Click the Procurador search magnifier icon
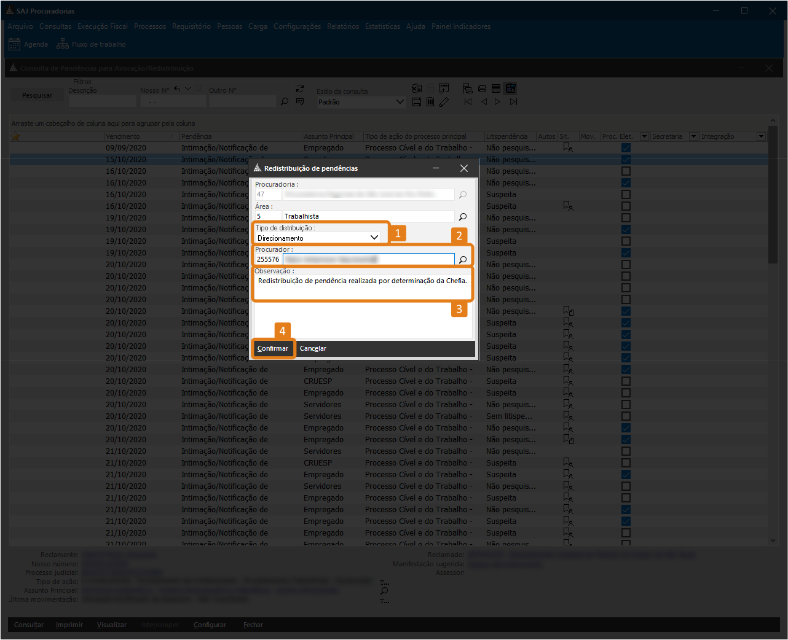This screenshot has height=640, width=788. pyautogui.click(x=463, y=260)
